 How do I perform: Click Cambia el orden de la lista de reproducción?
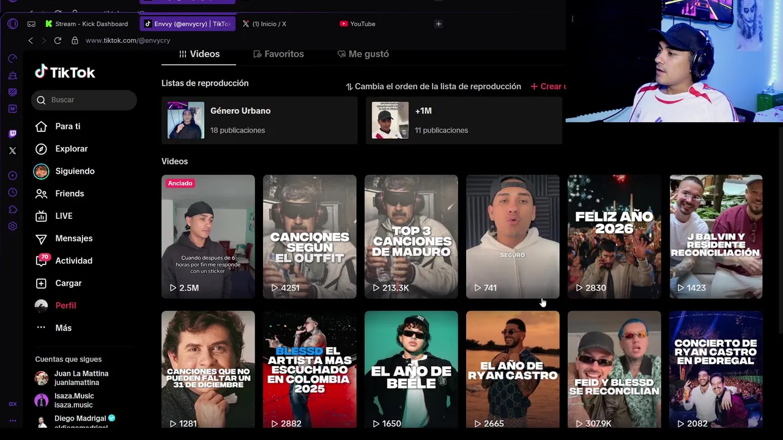pyautogui.click(x=433, y=87)
